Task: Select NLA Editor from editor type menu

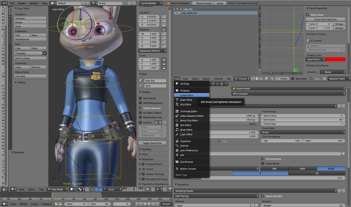Action: point(191,104)
